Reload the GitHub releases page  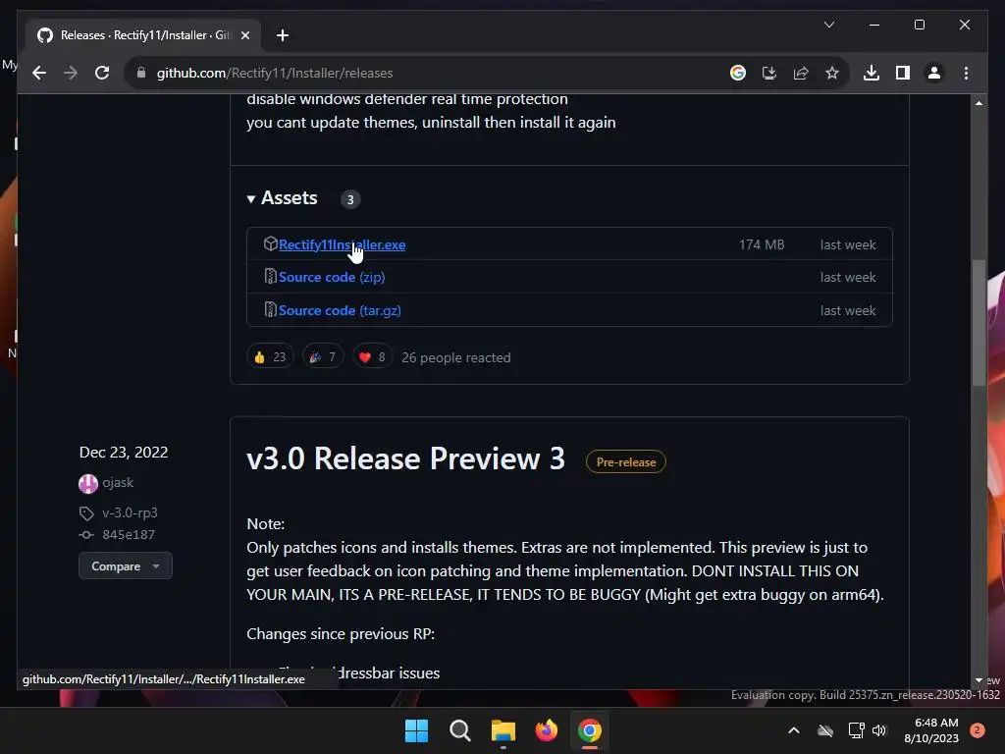[x=102, y=73]
